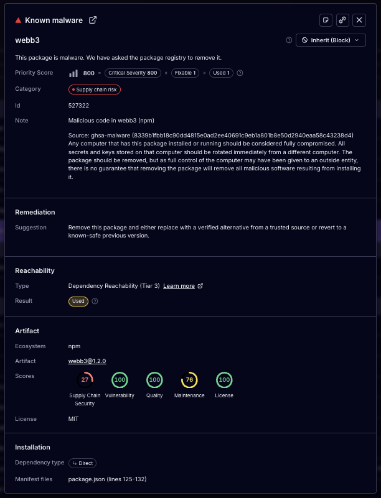Open Known malware external link icon
Screen dimensions: 381x498
tap(93, 20)
